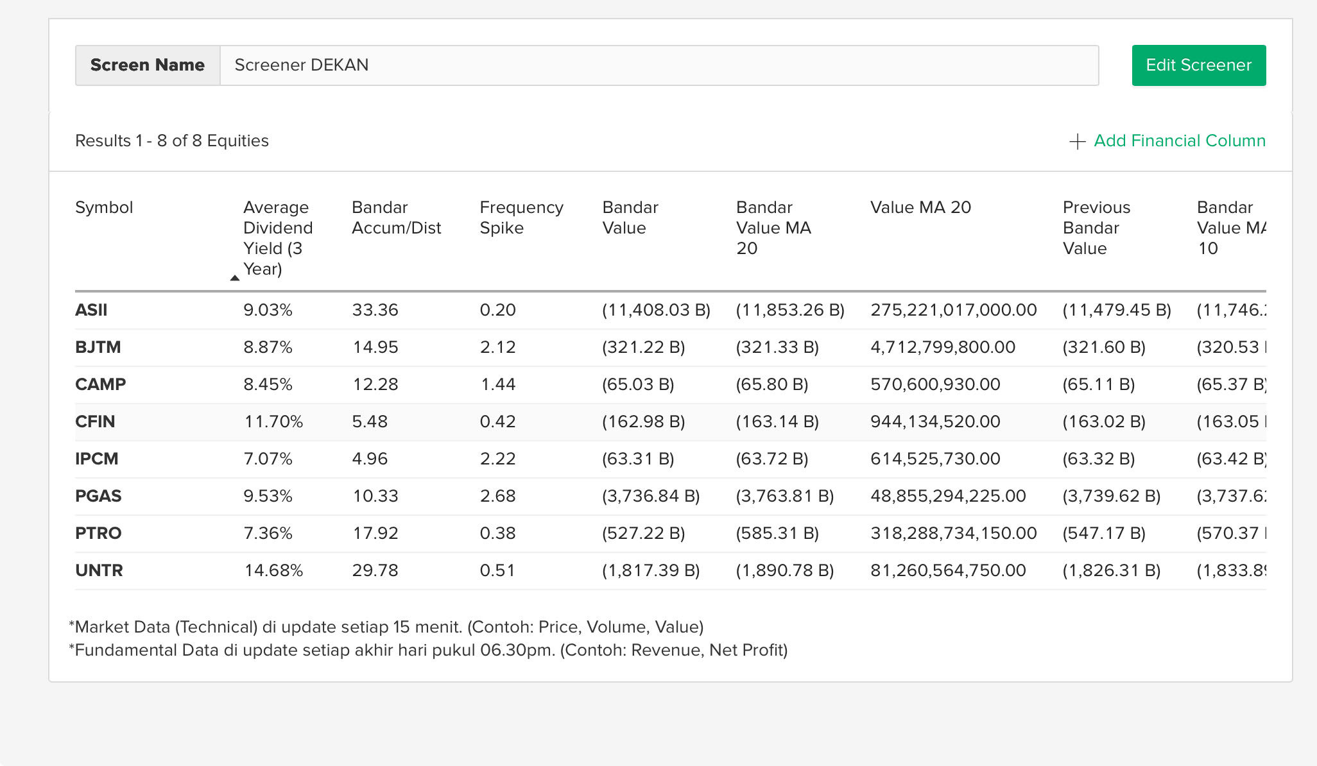
Task: Click PGAS Frequency Spike value 2.68
Action: pos(497,496)
